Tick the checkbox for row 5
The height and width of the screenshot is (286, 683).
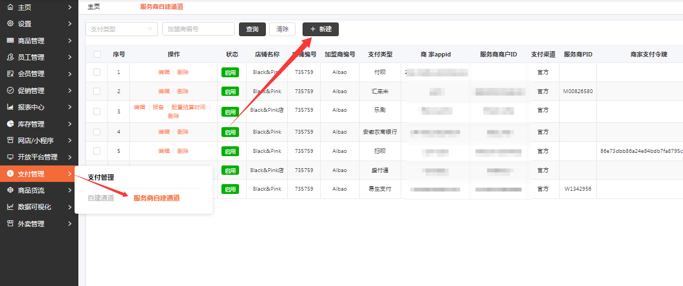click(x=97, y=151)
